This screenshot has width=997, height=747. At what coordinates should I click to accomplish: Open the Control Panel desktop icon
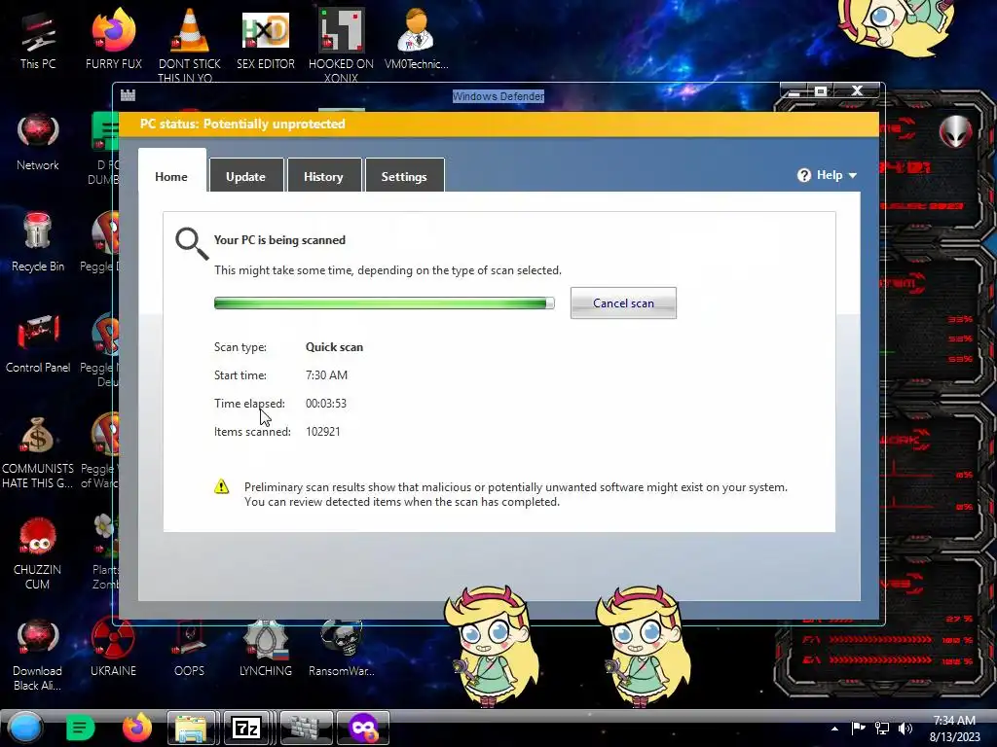(38, 343)
